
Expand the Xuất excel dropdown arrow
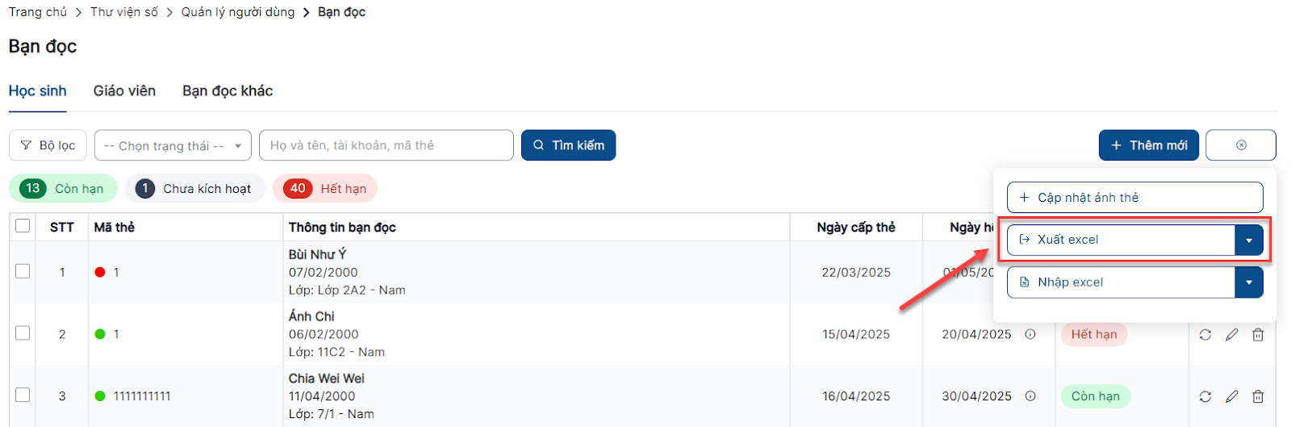(x=1249, y=240)
